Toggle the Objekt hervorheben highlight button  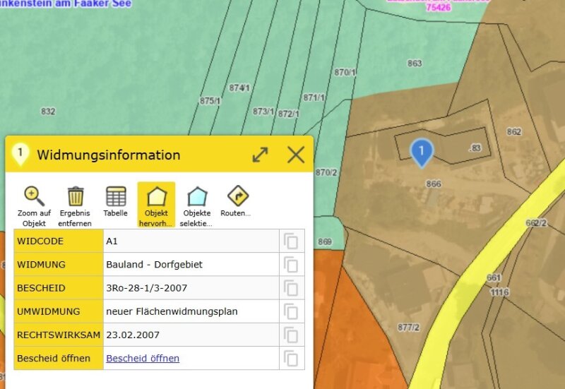pyautogui.click(x=156, y=197)
